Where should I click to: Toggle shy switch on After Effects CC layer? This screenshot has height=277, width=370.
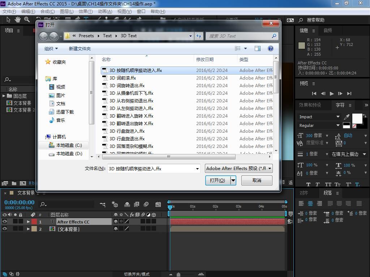click(116, 222)
